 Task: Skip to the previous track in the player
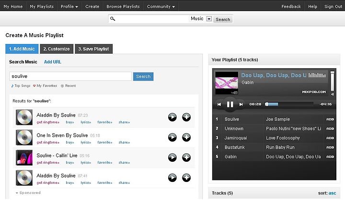click(x=219, y=105)
